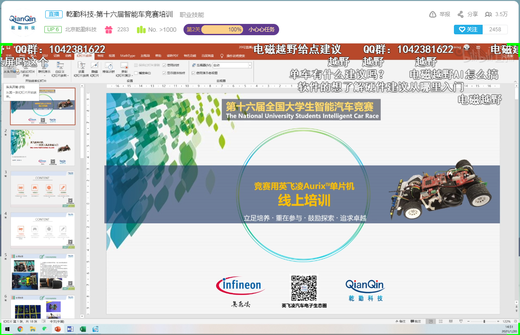Click the 关注 follow button
The height and width of the screenshot is (335, 520).
pyautogui.click(x=468, y=30)
